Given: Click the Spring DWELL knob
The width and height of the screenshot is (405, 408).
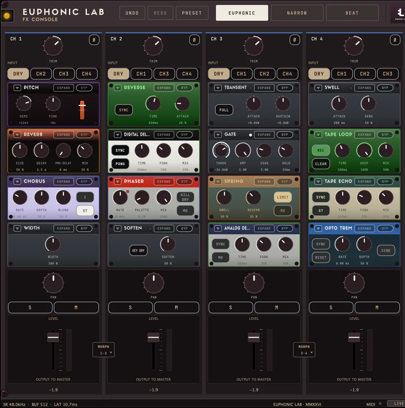Looking at the screenshot, I should click(224, 197).
